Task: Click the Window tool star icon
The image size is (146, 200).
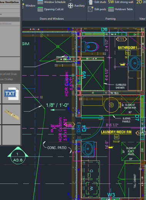Action: point(23,6)
